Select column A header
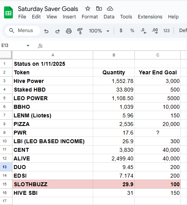The image size is (187, 205). (53, 55)
